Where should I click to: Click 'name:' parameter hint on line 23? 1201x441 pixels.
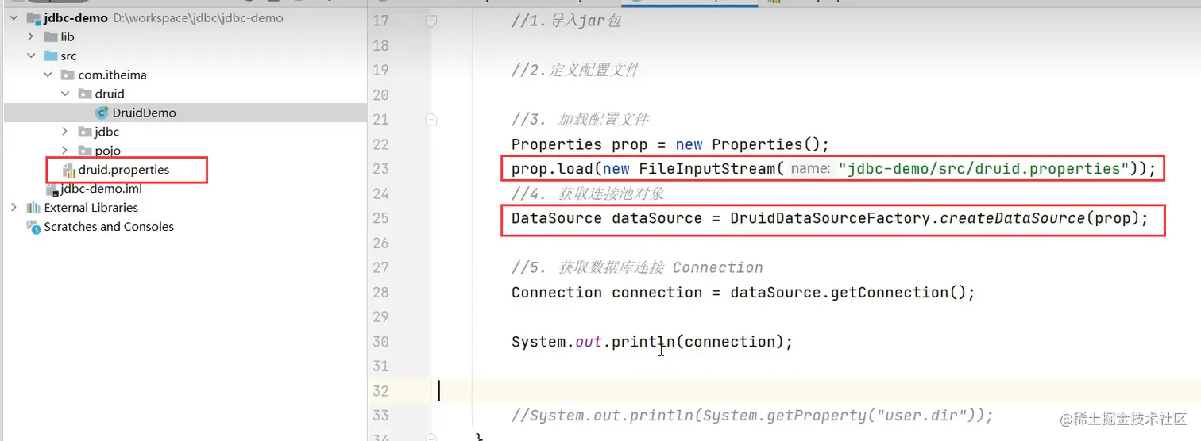811,169
